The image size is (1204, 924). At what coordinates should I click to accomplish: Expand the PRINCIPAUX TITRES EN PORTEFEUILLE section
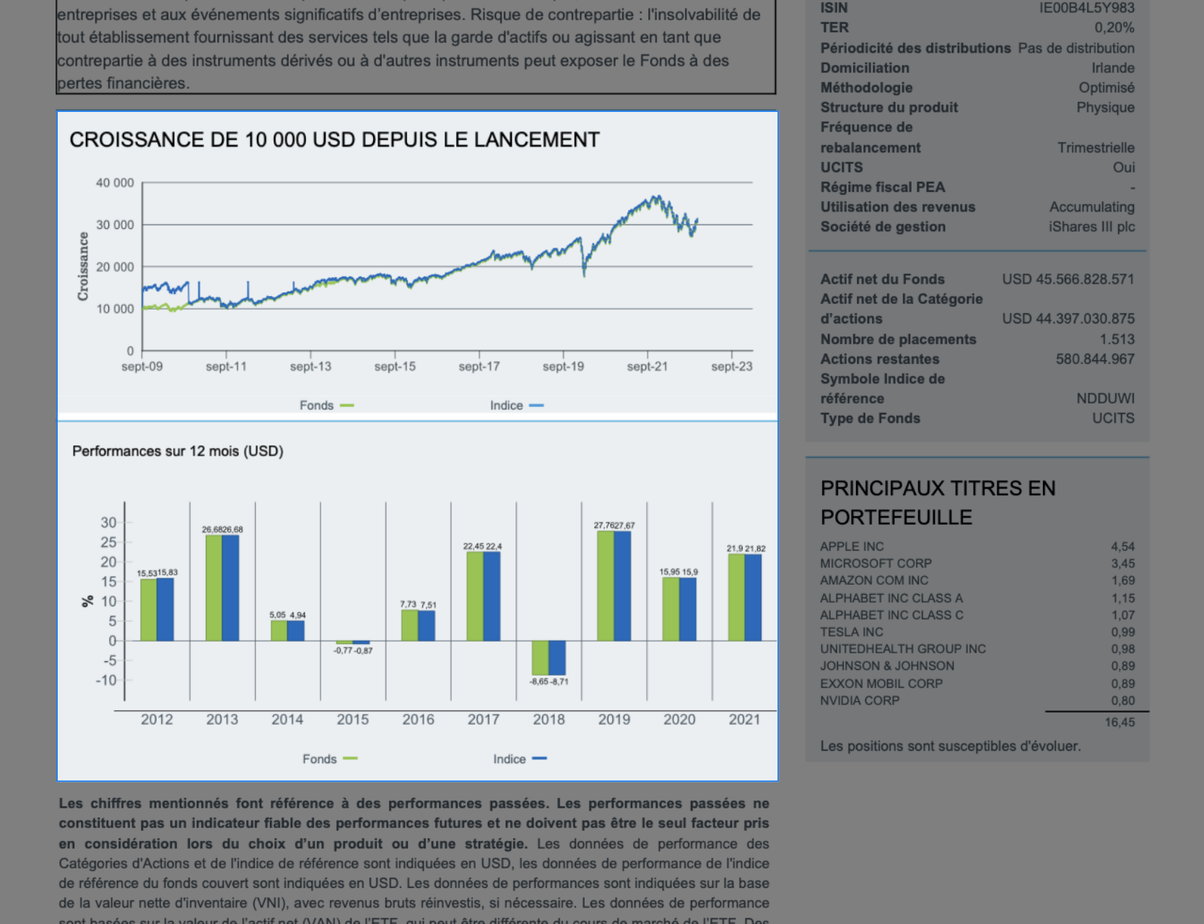937,502
